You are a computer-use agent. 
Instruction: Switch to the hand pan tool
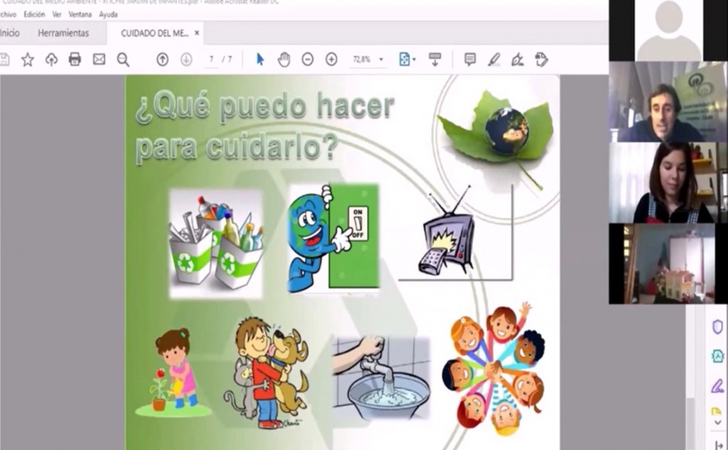point(284,60)
